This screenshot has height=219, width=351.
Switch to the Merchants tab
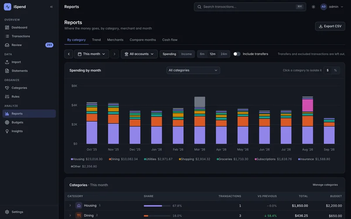115,40
